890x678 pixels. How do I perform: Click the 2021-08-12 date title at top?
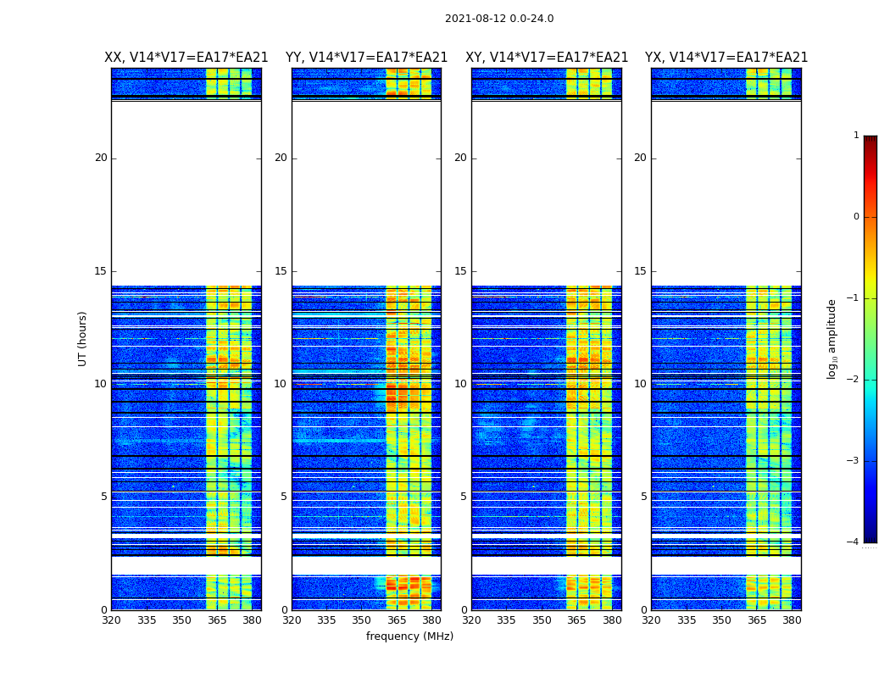pos(499,19)
